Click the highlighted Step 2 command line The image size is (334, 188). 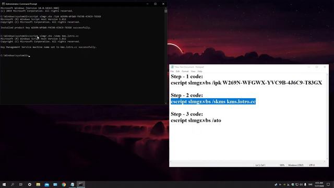[213, 101]
